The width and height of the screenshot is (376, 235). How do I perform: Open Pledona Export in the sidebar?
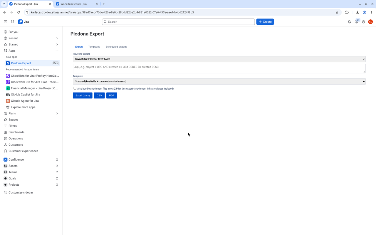click(x=32, y=63)
